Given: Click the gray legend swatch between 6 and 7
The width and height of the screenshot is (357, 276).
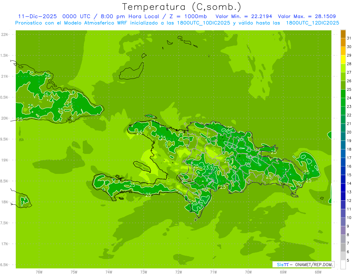Looking at the screenshot, I should pos(343,248).
